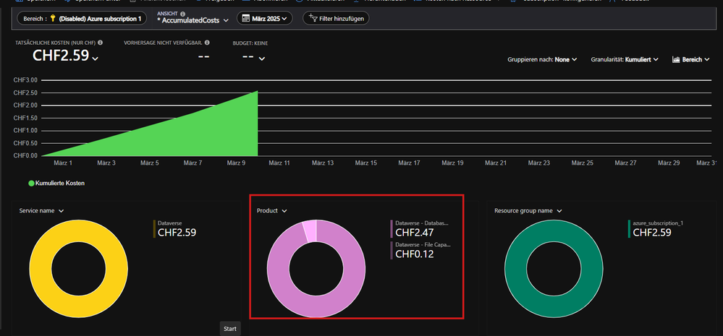Click the small light-pink File Capacity donut slice
This screenshot has width=723, height=336.
tap(310, 230)
